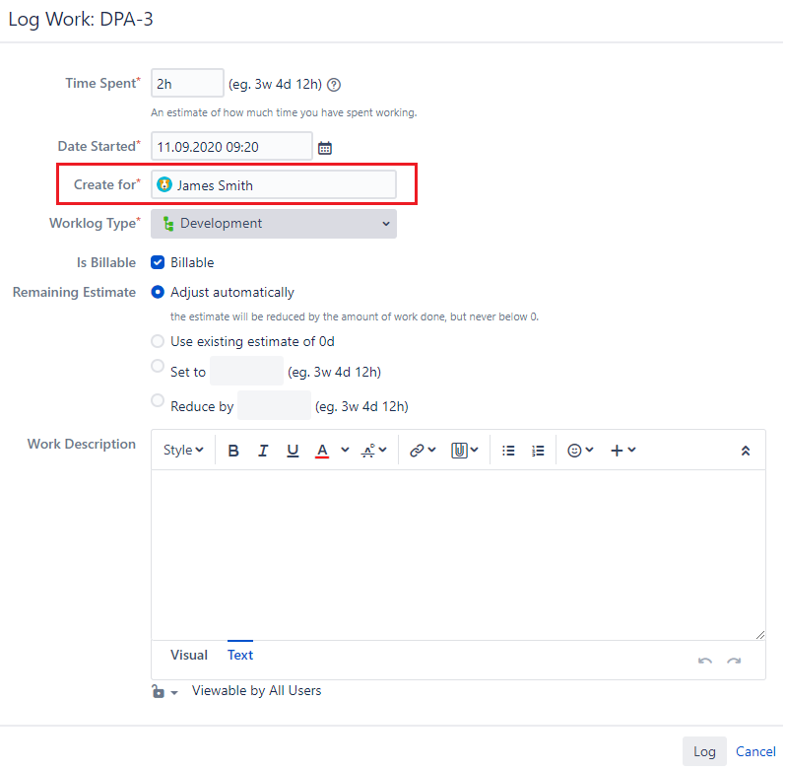
Task: Click the text area resize handle
Action: coord(760,635)
